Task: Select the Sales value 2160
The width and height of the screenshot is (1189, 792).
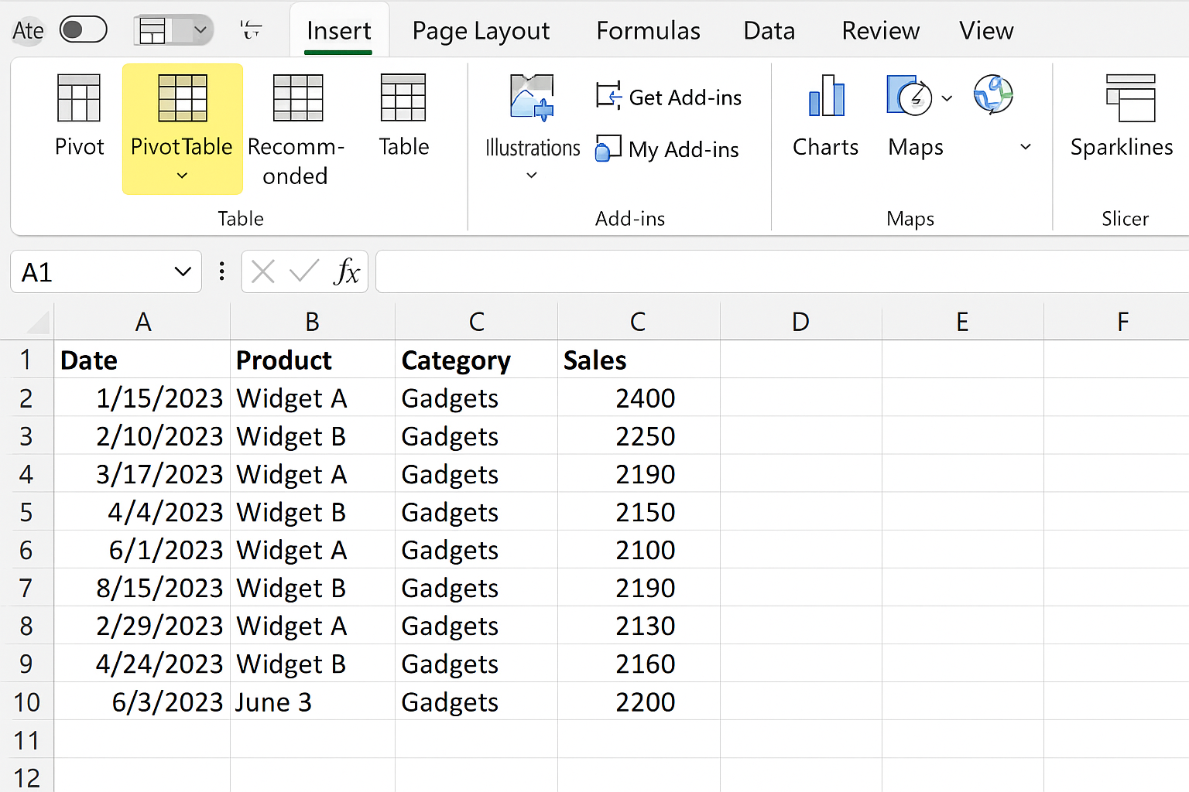Action: [x=639, y=664]
